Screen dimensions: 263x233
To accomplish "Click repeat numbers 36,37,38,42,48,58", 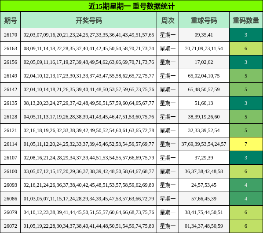I will (204, 171).
